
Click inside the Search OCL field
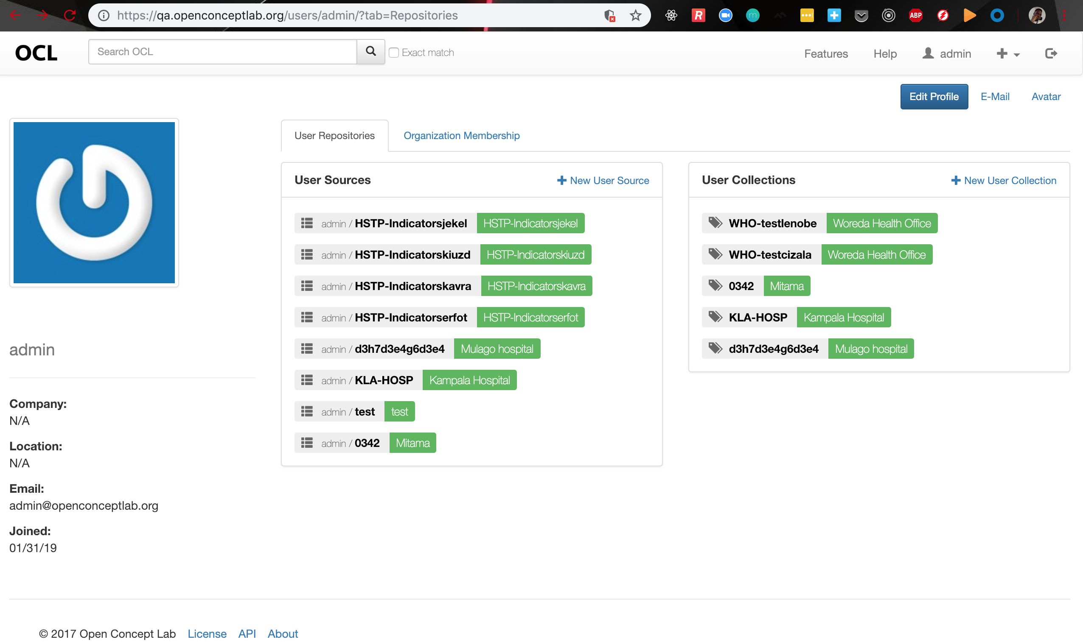tap(222, 51)
